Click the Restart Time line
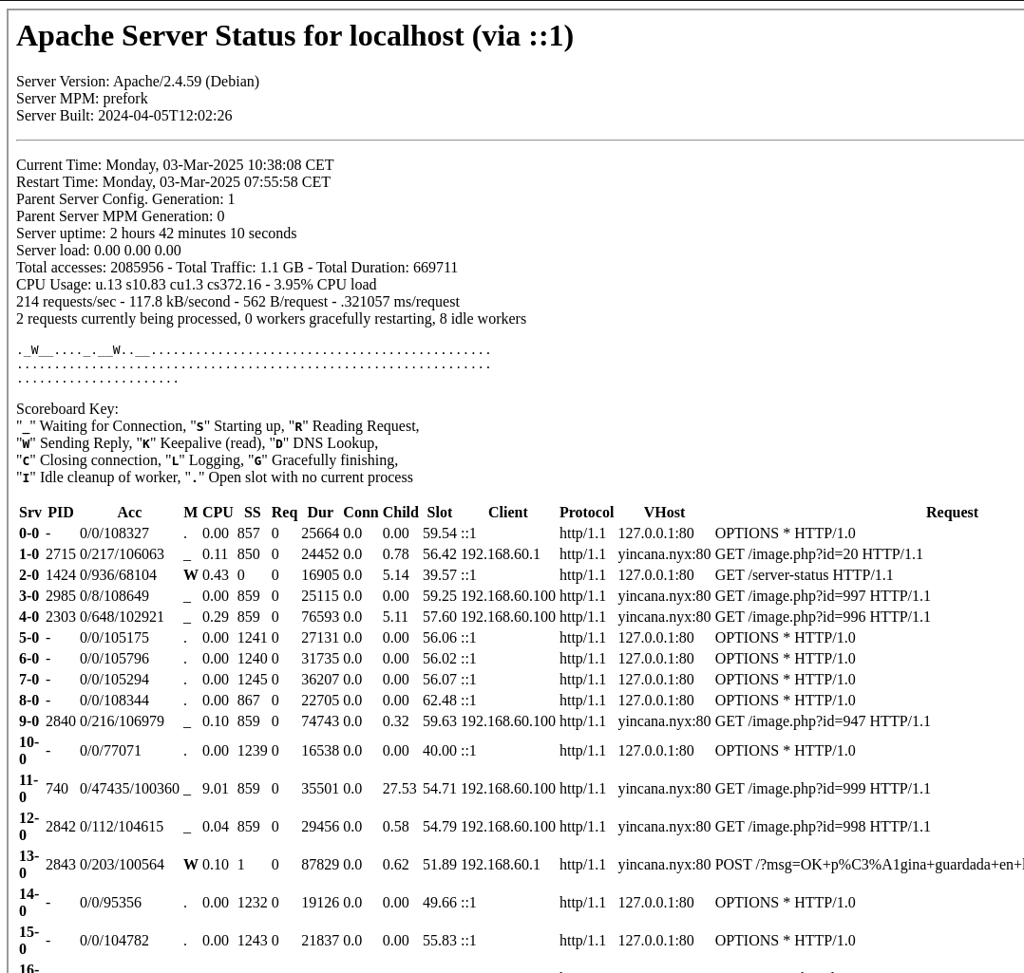The height and width of the screenshot is (973, 1024). pyautogui.click(x=173, y=182)
